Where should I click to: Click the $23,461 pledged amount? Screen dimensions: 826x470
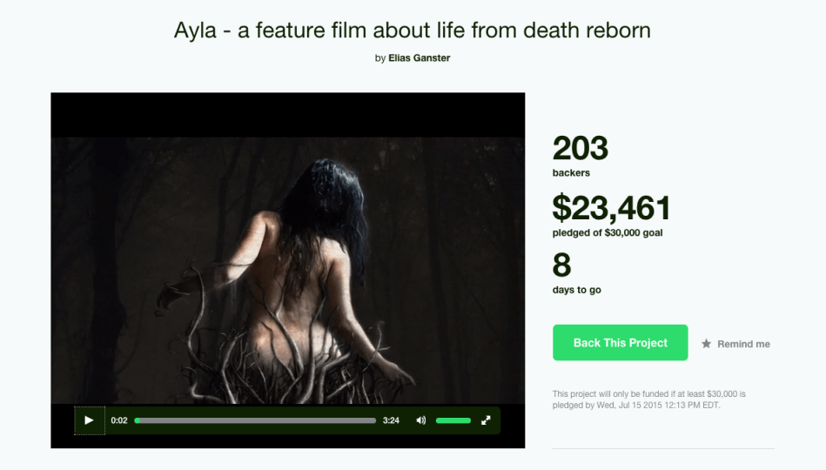[611, 208]
